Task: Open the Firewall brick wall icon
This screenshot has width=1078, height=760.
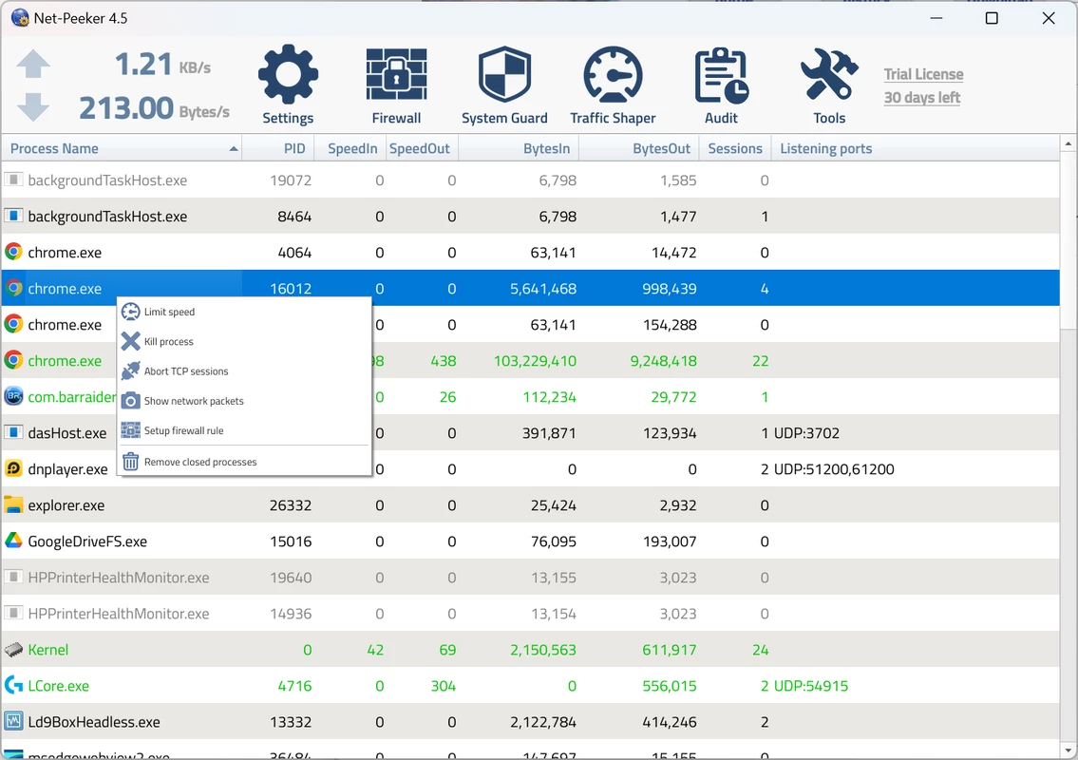Action: 396,75
